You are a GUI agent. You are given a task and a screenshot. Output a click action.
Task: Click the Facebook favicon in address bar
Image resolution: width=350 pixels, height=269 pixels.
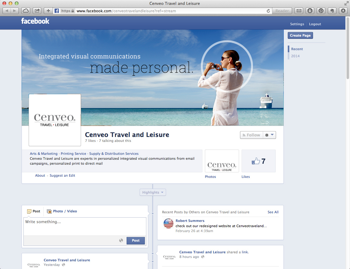(57, 11)
